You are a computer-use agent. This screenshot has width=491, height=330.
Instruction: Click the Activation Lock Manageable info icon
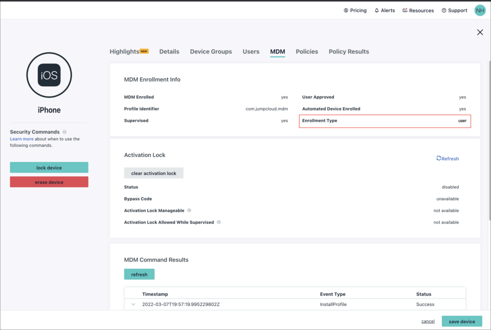point(189,211)
